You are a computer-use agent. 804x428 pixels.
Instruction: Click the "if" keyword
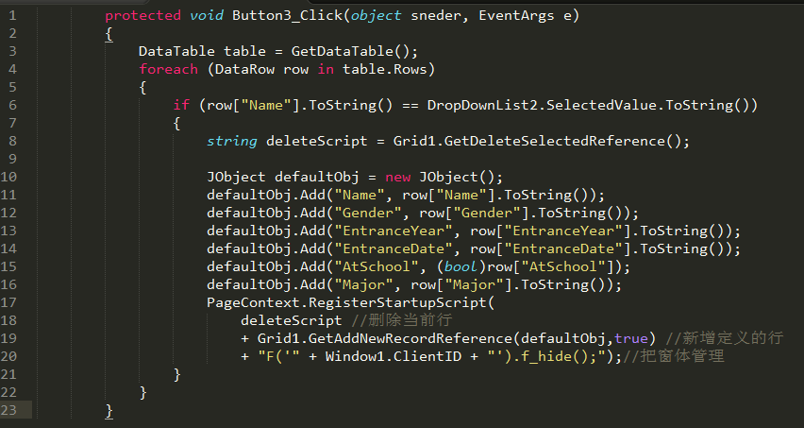[181, 105]
